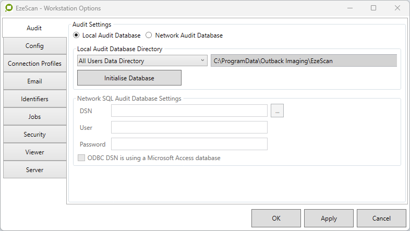Toggle ODBC DSN Microsoft Access checkbox
This screenshot has height=231, width=410.
coord(81,158)
